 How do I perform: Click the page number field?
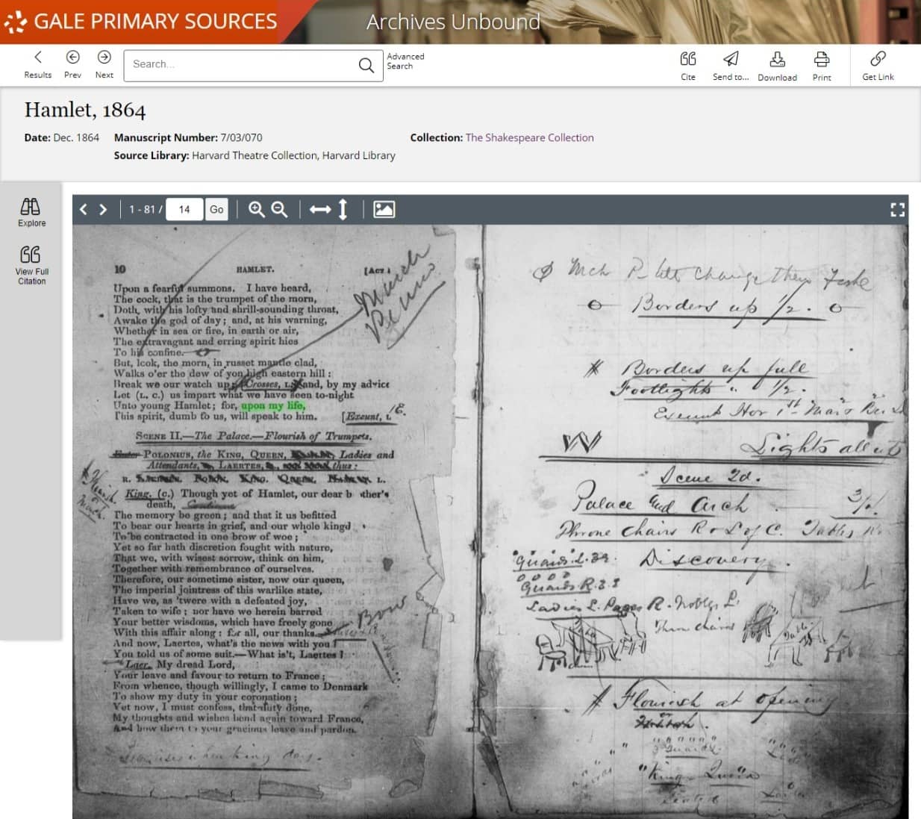184,210
